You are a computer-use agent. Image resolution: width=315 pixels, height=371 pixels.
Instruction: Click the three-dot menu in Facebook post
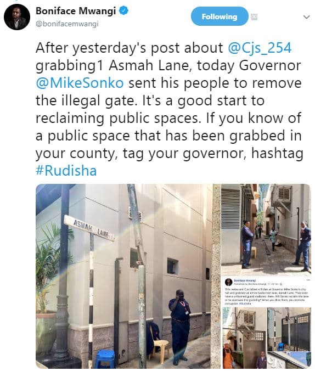308,280
